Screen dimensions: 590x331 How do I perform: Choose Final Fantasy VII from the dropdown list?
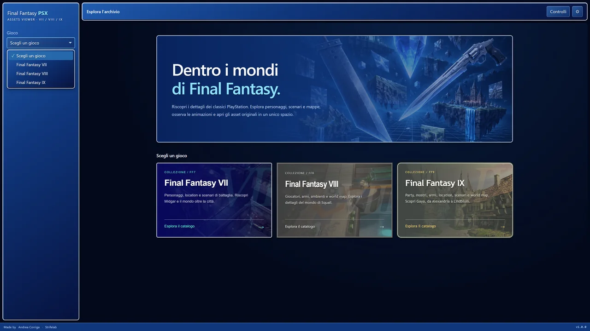click(41, 65)
